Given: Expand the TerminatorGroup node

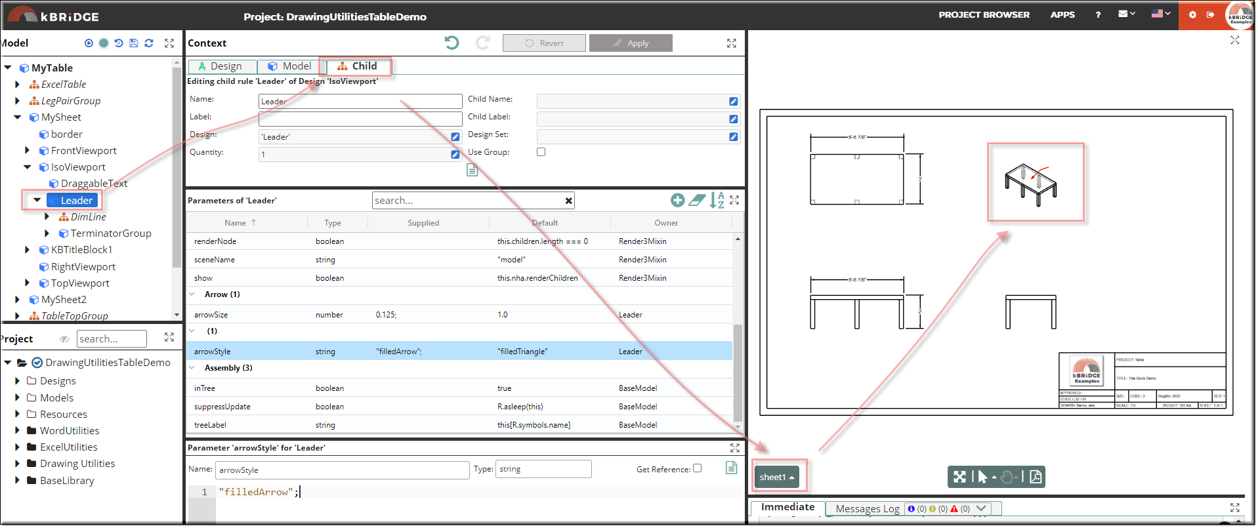Looking at the screenshot, I should (47, 234).
